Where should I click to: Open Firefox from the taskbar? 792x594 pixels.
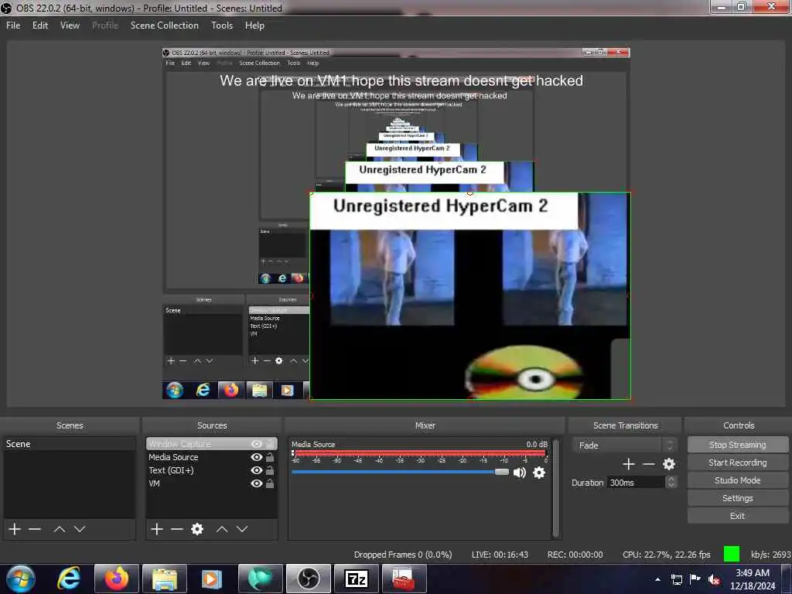pyautogui.click(x=117, y=579)
